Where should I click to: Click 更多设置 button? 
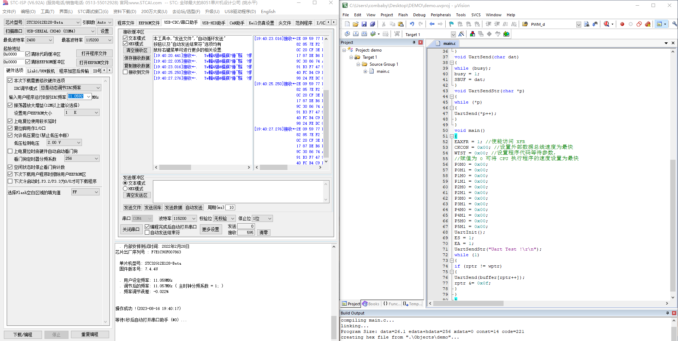[x=211, y=229]
